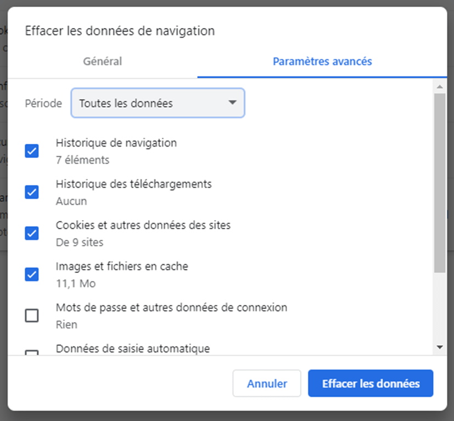The width and height of the screenshot is (454, 421).
Task: Tick the Données de saisie automatique checkbox
Action: point(32,353)
